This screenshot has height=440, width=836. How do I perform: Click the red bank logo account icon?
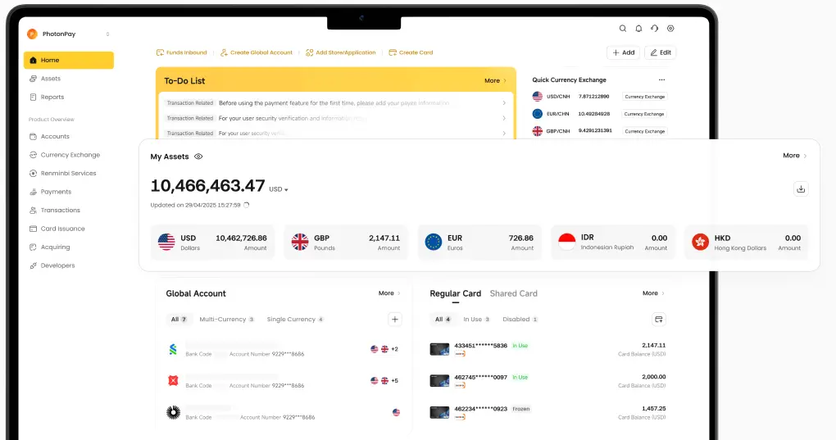coord(173,381)
